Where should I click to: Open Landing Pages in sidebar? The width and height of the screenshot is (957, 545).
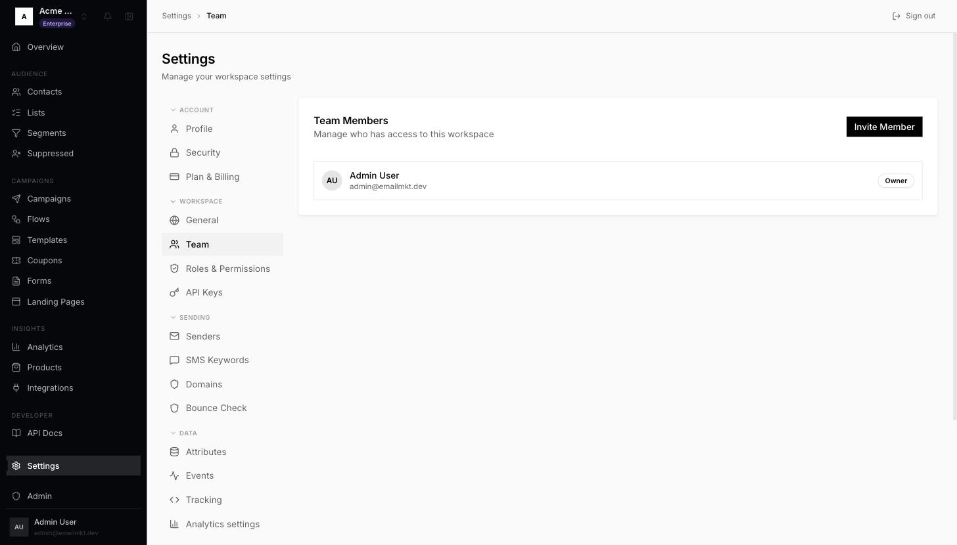point(74,302)
